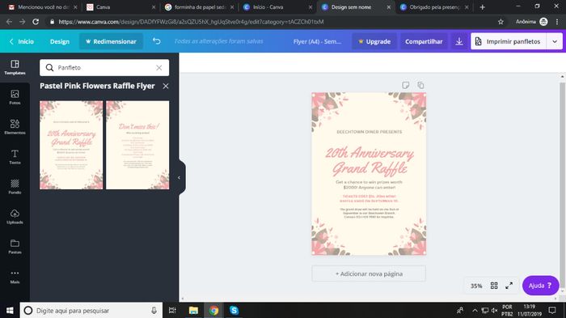Image resolution: width=566 pixels, height=318 pixels.
Task: Open Skype from the taskbar
Action: (x=234, y=310)
